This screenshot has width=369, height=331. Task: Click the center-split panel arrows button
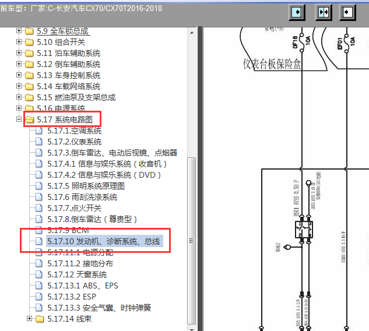click(324, 12)
